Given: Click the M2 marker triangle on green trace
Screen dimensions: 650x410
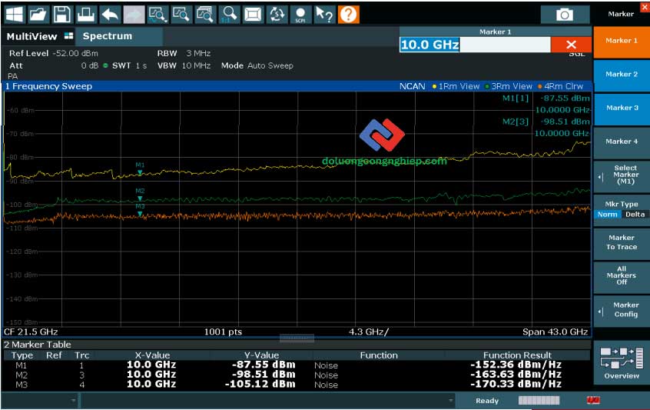Looking at the screenshot, I should [140, 198].
